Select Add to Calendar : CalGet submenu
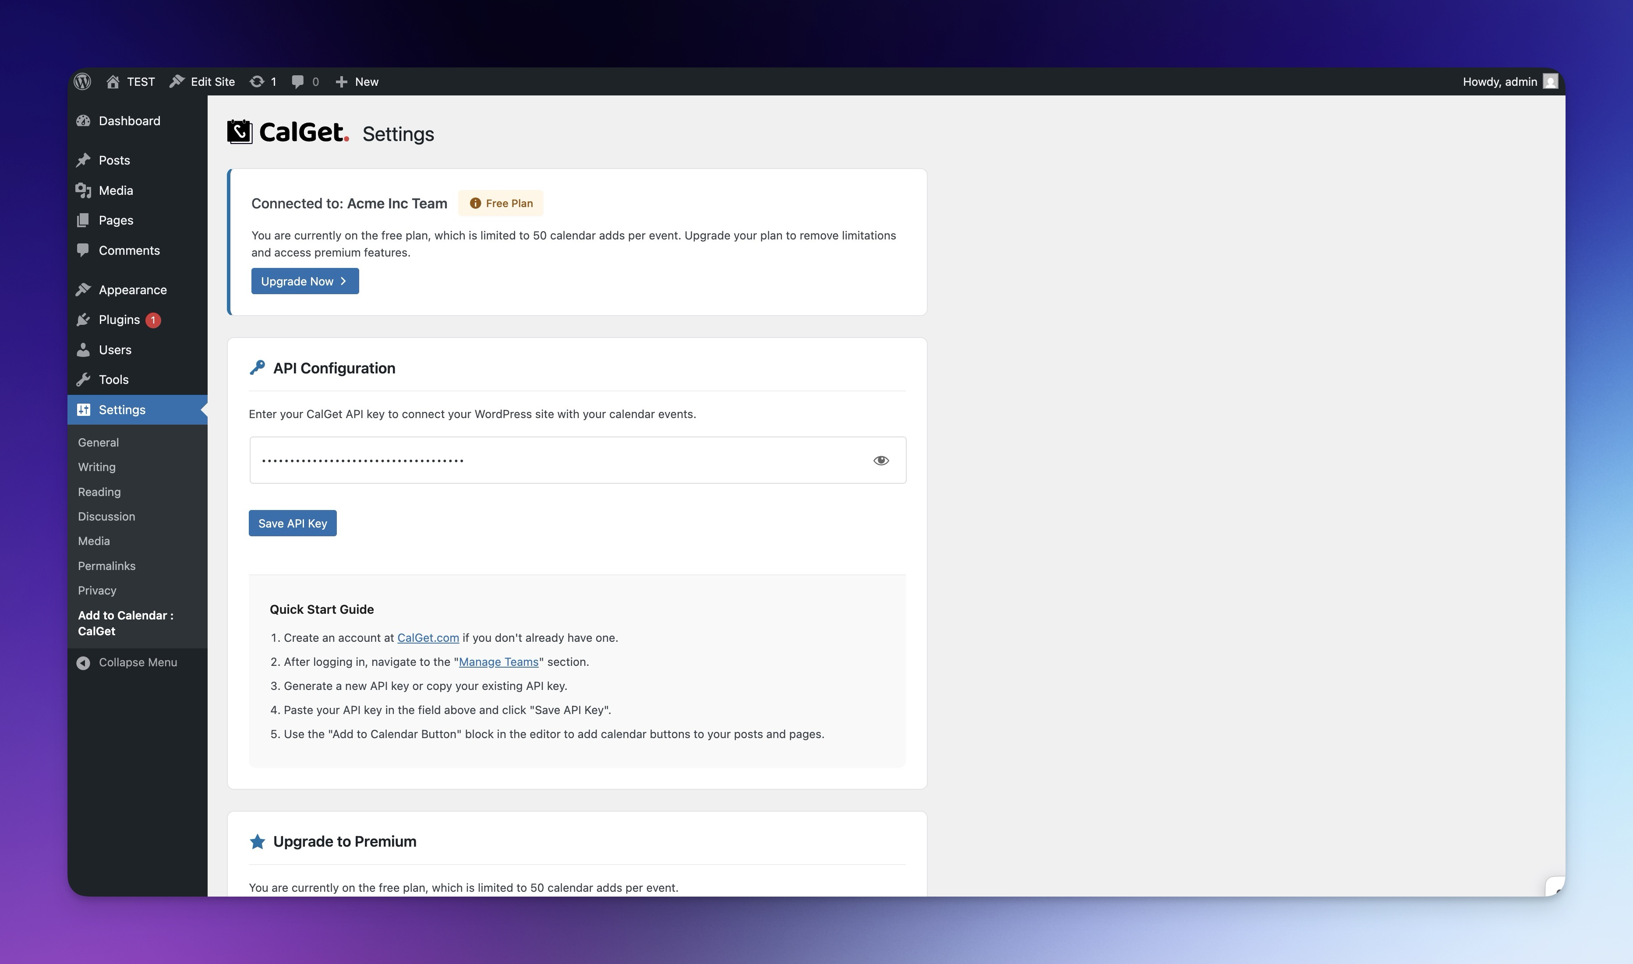Image resolution: width=1633 pixels, height=964 pixels. coord(125,623)
